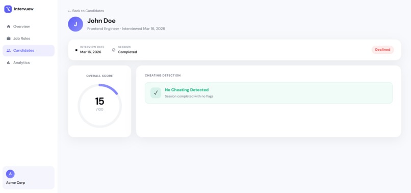Click the Job Roles briefcase icon
This screenshot has width=411, height=193.
click(x=9, y=39)
